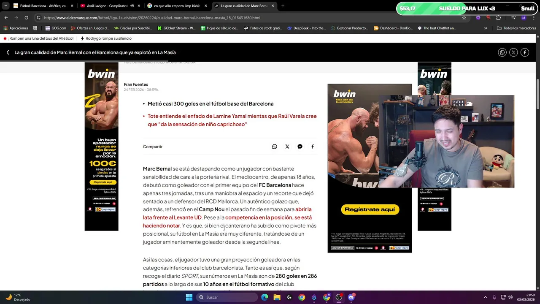Viewport: 540px width, 304px height.
Task: Click the WhatsApp icon beside Compartir
Action: point(275,147)
